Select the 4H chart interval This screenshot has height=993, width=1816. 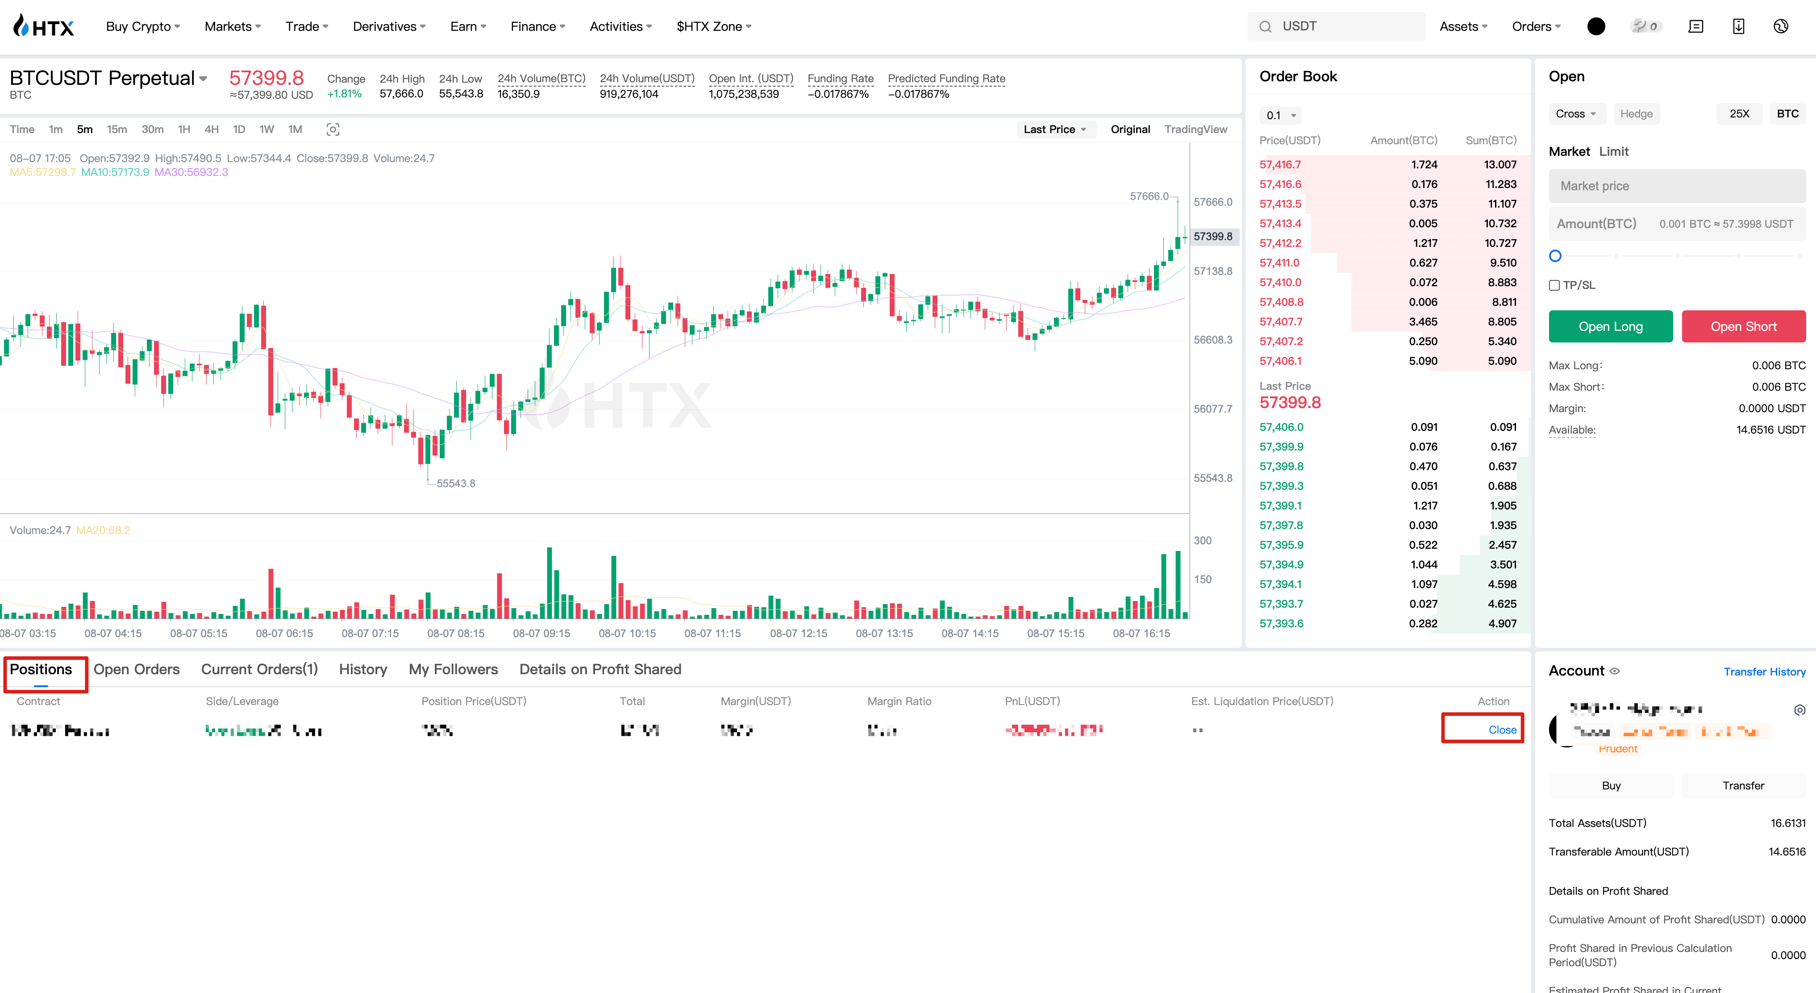click(212, 129)
